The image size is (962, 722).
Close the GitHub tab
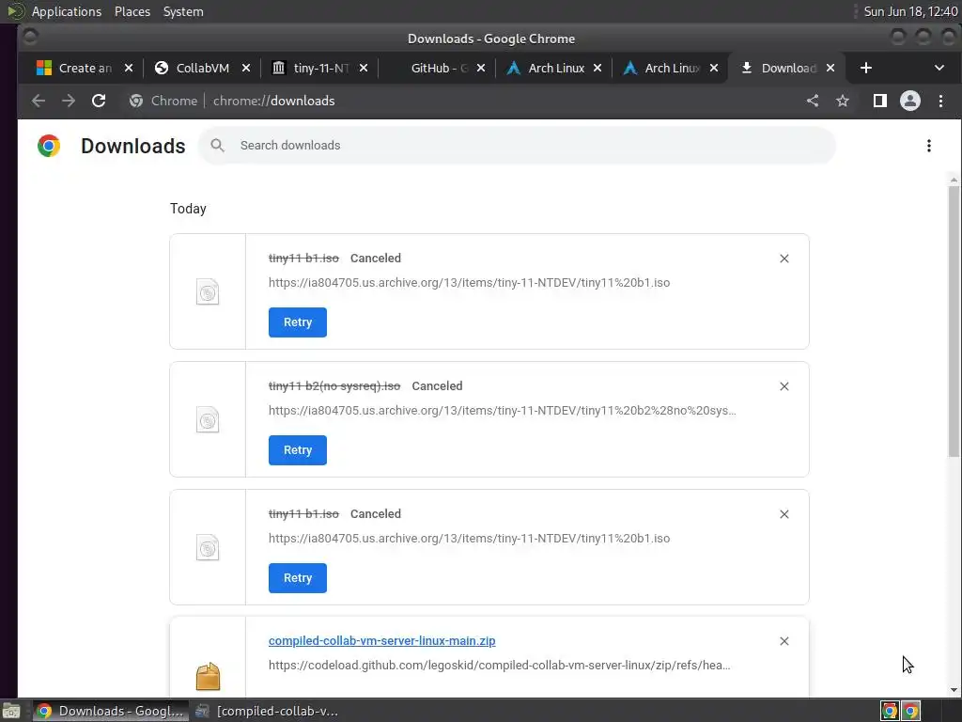click(481, 68)
